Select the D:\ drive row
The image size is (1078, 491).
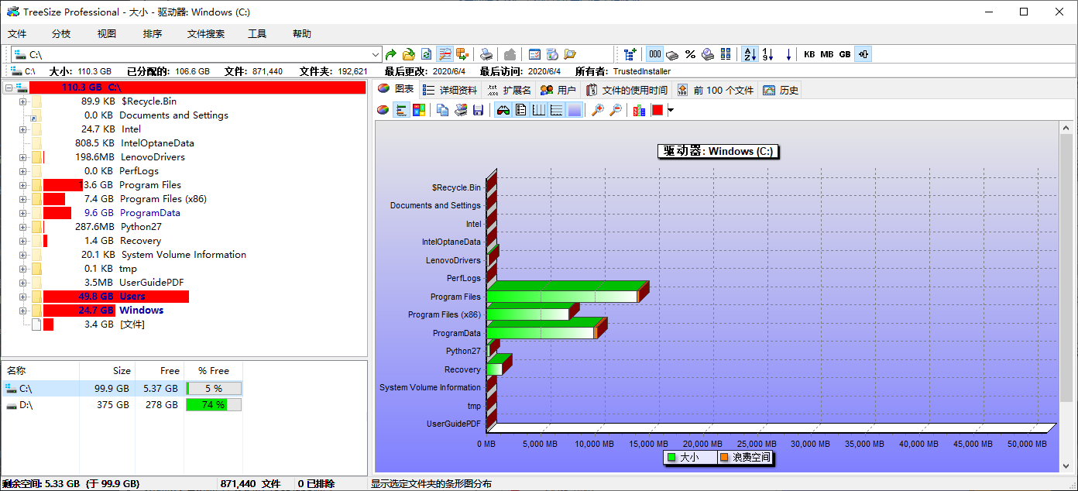pos(122,404)
